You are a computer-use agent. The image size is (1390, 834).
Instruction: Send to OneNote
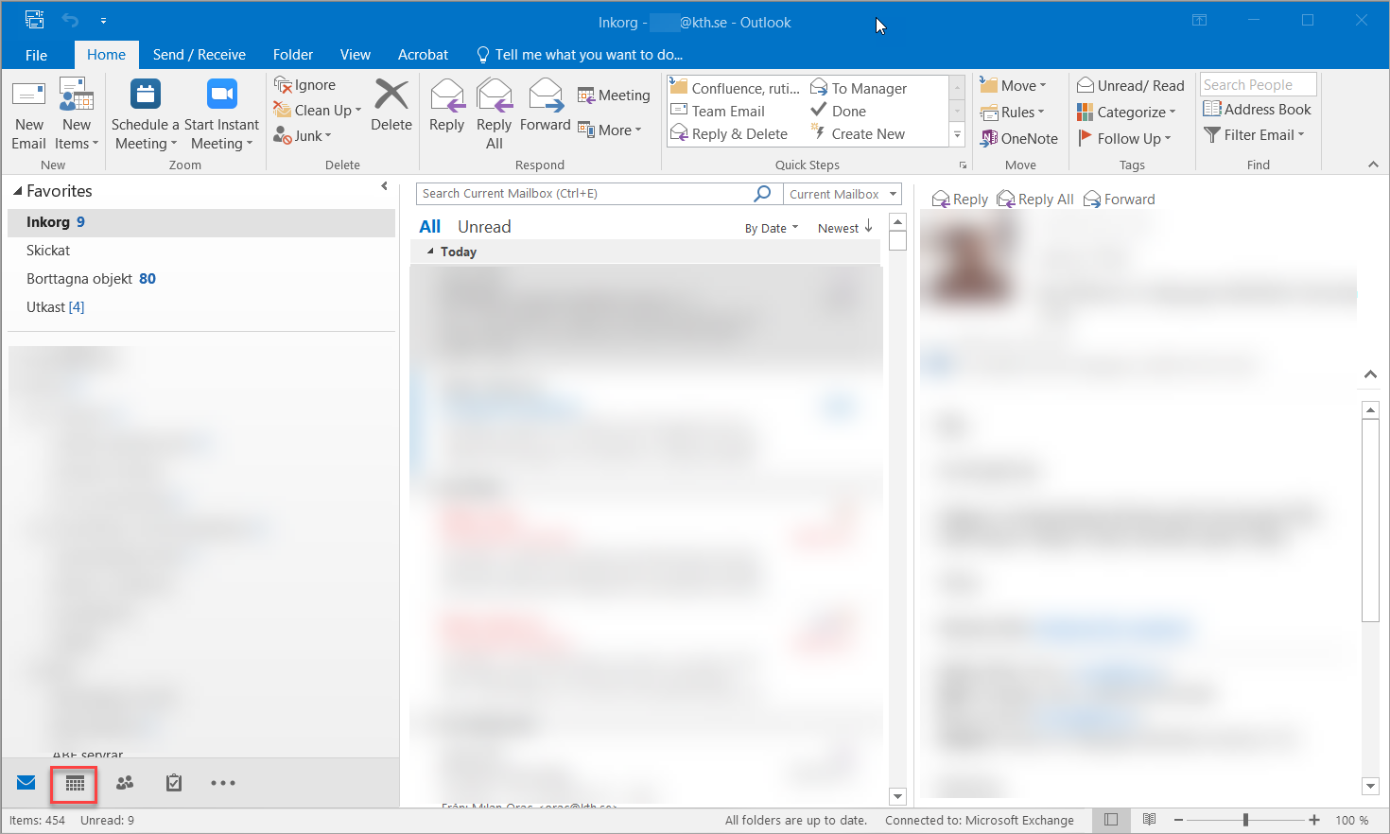point(1018,138)
